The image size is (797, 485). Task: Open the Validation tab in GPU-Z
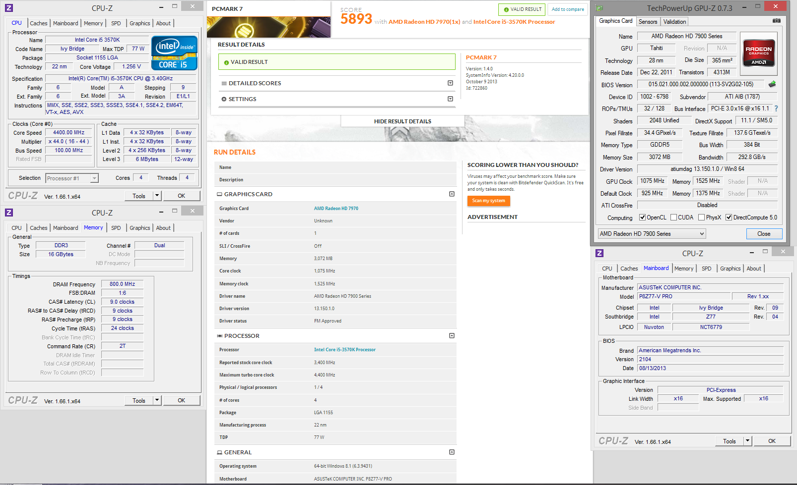coord(674,22)
